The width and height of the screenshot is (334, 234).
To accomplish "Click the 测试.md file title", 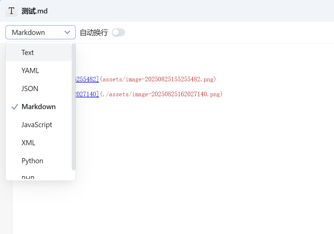I will pos(34,11).
